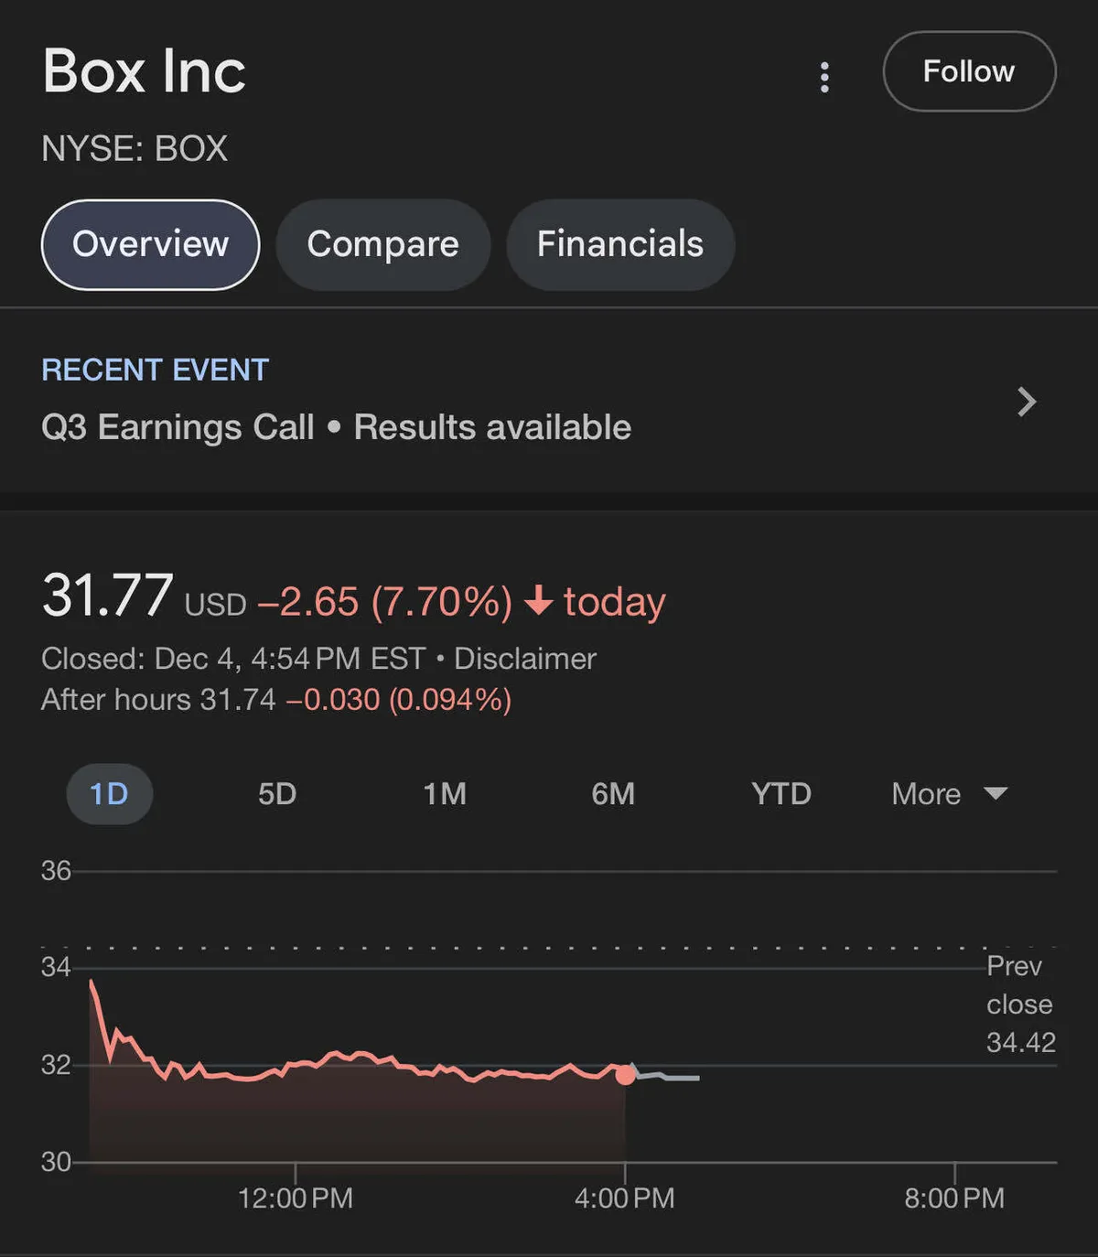The width and height of the screenshot is (1098, 1257).
Task: Select the 1D chart range
Action: 109,793
